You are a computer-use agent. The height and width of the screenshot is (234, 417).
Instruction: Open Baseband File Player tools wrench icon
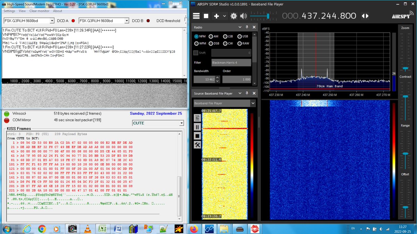[x=197, y=145]
